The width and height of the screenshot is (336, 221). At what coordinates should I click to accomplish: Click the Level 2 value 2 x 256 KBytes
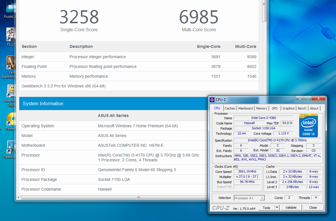pos(292,182)
